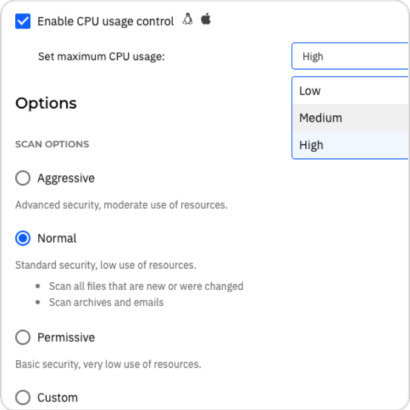Uncheck the Enable CPU usage control checkbox
Screen dimensions: 410x410
23,21
